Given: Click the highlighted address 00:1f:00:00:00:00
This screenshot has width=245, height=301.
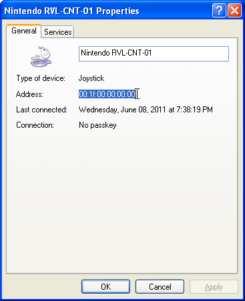Looking at the screenshot, I should [107, 94].
